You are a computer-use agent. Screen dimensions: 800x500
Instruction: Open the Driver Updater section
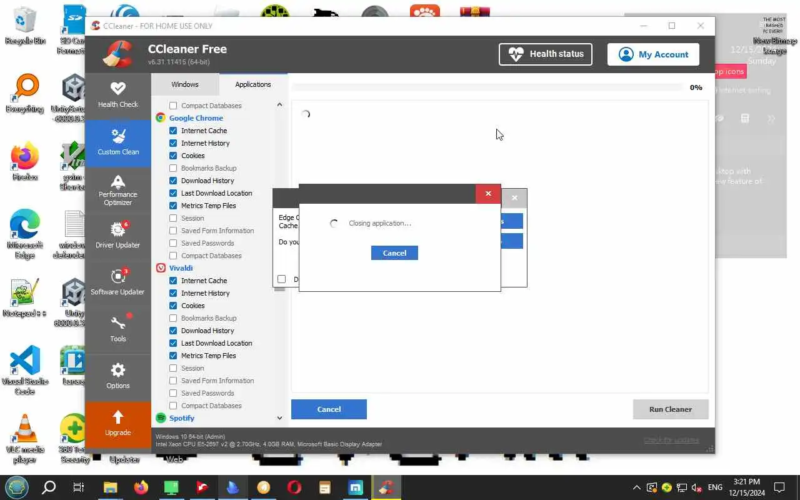click(118, 236)
